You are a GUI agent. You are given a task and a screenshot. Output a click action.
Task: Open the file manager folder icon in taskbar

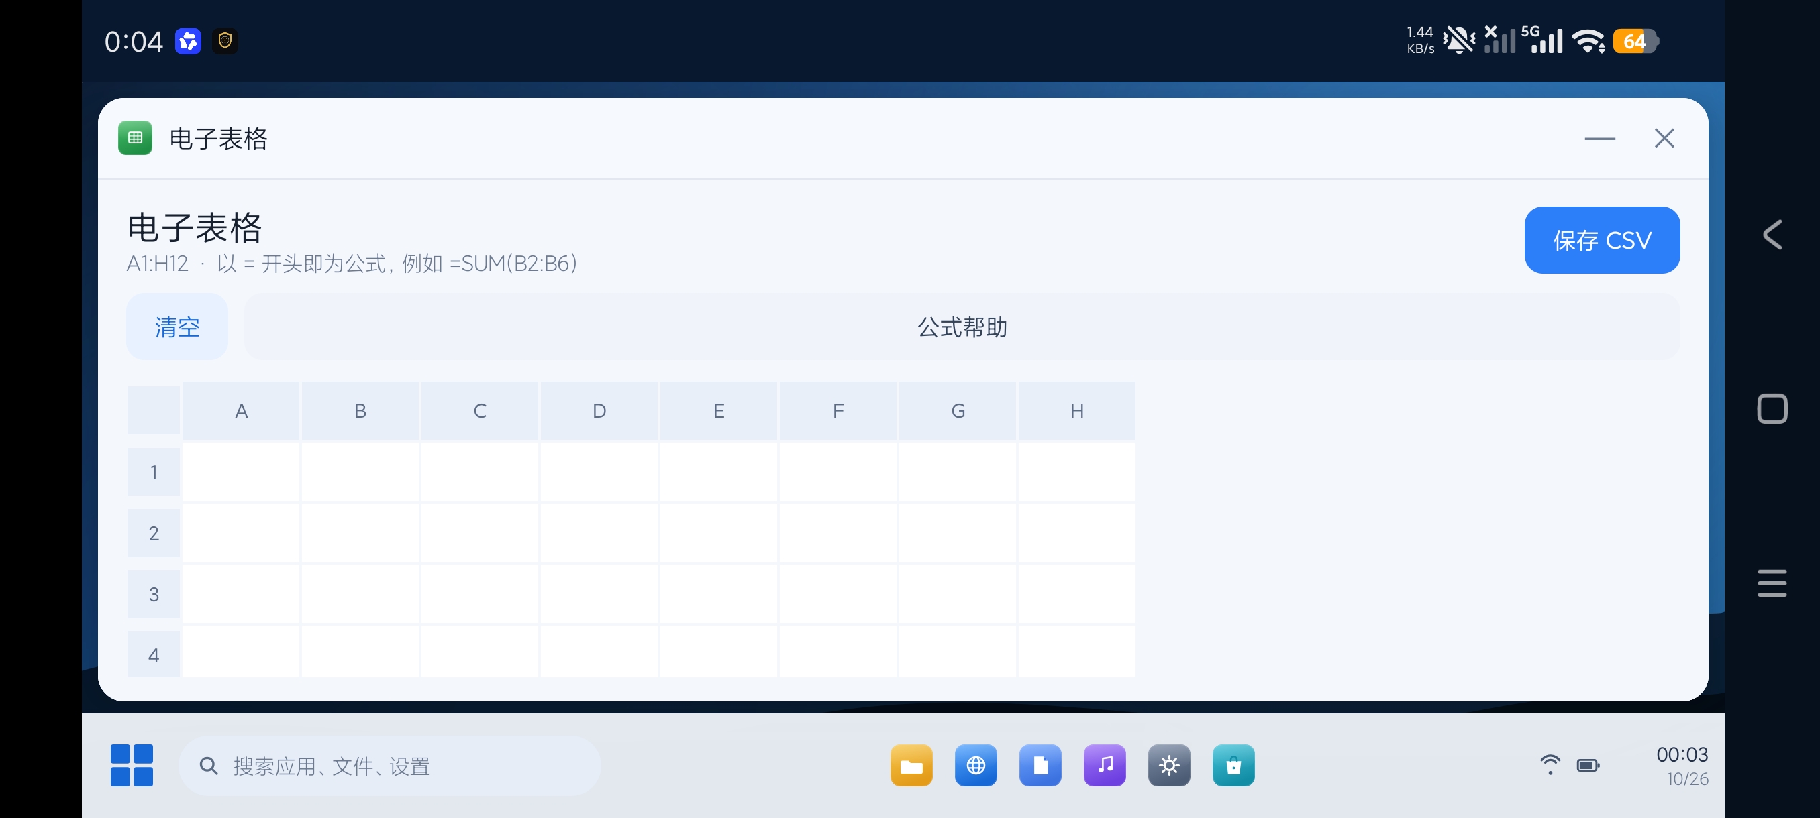coord(911,765)
